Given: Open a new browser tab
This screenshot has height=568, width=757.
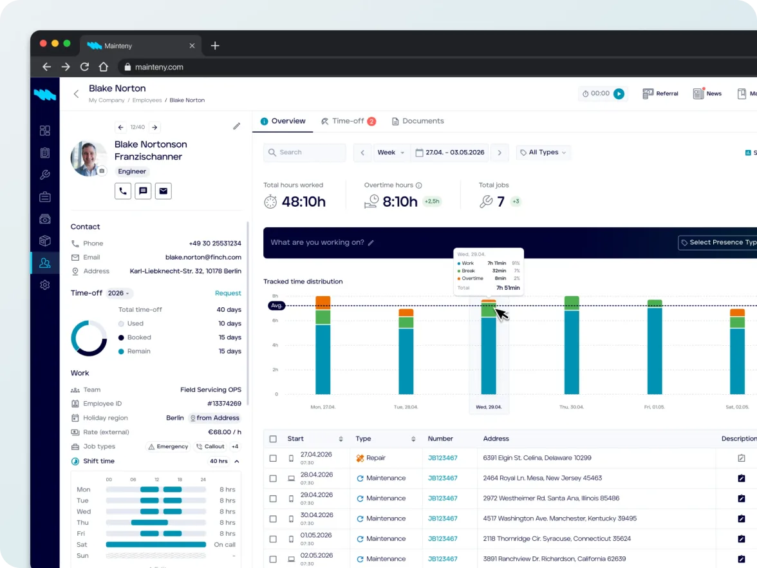Looking at the screenshot, I should tap(215, 45).
